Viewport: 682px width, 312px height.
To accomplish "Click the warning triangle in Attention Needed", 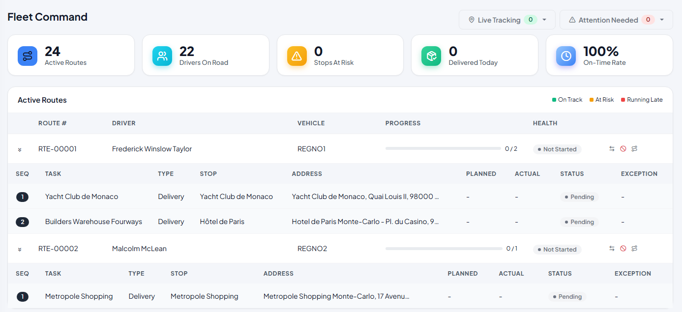I will pos(572,20).
